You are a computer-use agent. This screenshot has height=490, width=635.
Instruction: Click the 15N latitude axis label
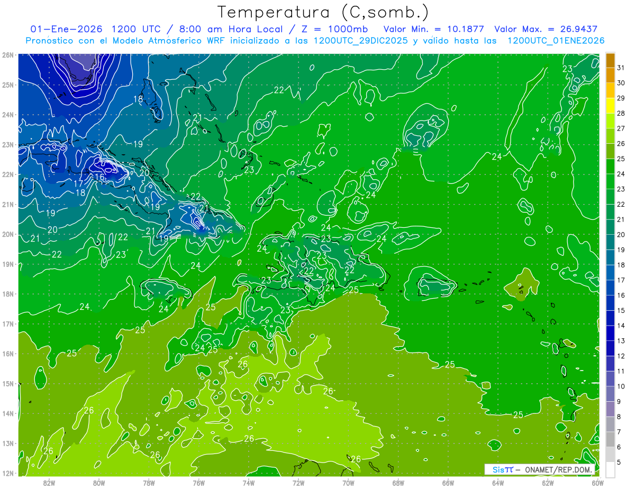8,384
